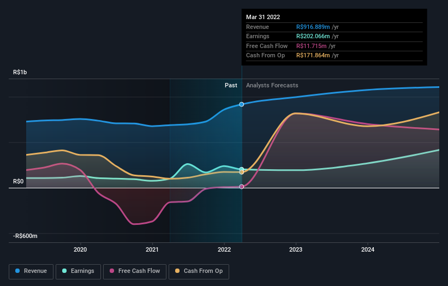
Task: Click the Revenue data point on the Mar 31 2022 line
Action: (x=241, y=104)
